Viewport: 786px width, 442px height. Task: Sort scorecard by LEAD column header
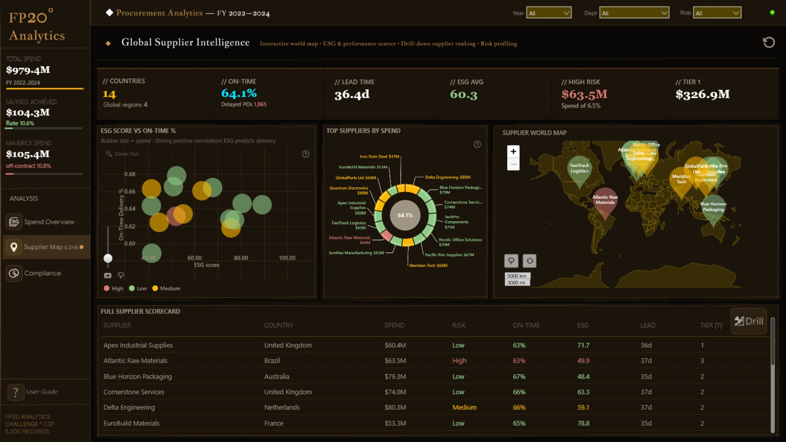(x=648, y=325)
